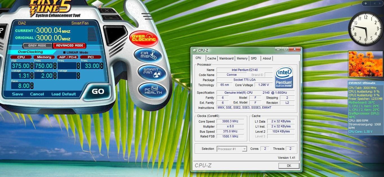Click Core Voltage value 1.296 V
Image resolution: width=384 pixels, height=177 pixels.
pos(264,85)
